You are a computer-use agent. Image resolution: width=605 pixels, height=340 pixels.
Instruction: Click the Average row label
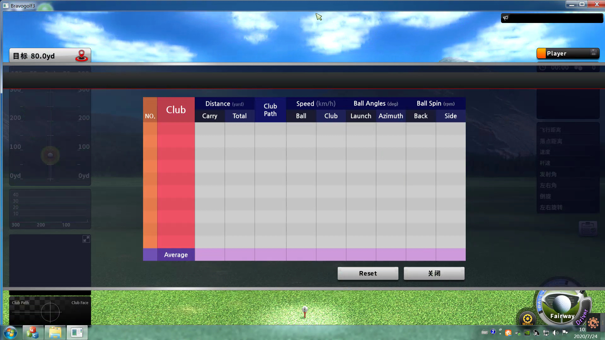pos(176,255)
